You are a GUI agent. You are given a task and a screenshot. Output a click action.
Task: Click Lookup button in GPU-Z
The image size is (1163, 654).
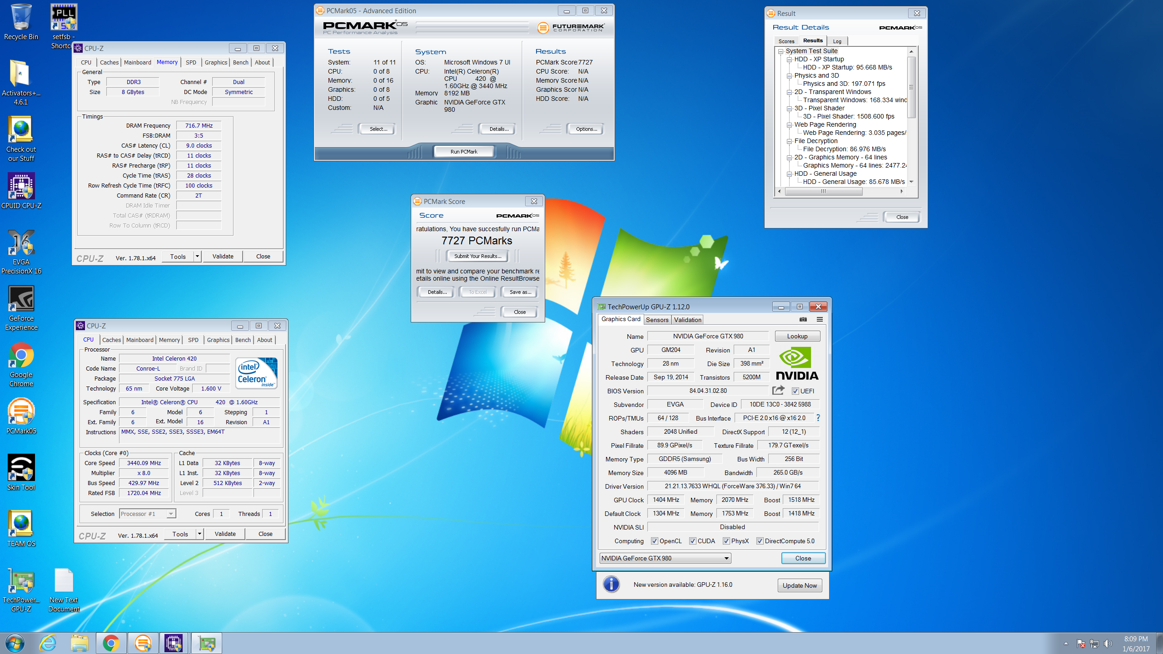click(797, 336)
